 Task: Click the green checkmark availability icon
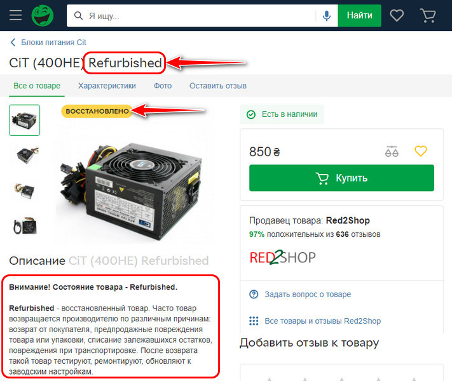click(x=250, y=114)
